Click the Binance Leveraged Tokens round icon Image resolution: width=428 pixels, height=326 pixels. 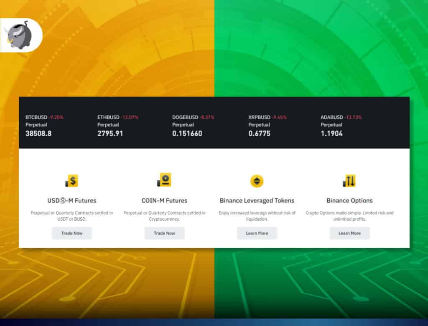[x=257, y=181]
